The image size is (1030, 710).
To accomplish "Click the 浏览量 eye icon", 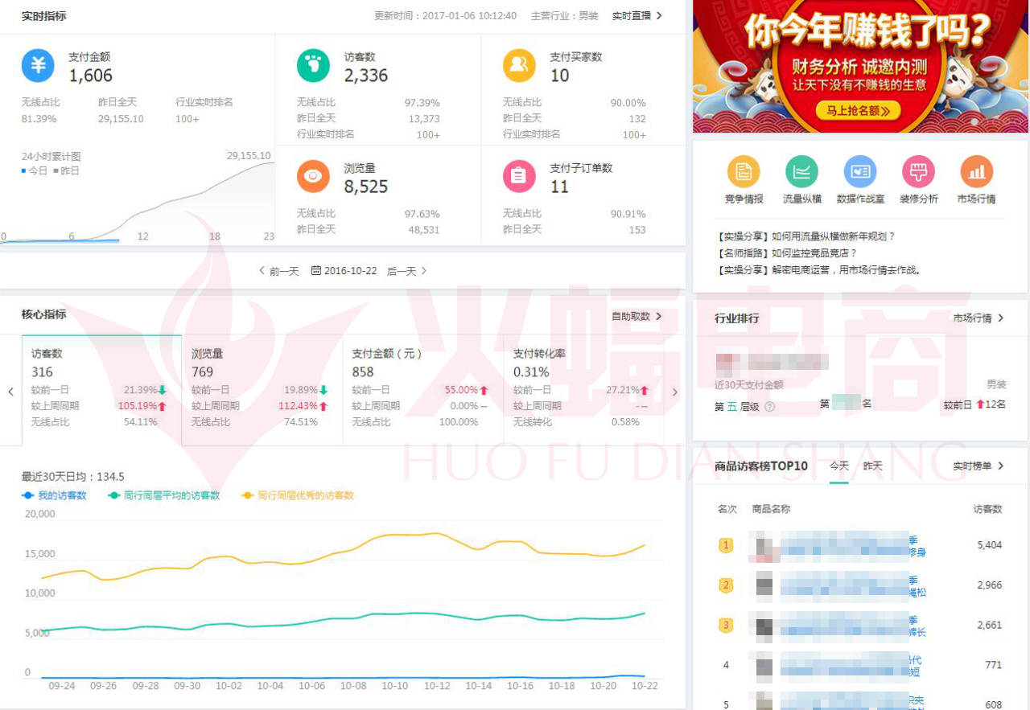I will (313, 177).
